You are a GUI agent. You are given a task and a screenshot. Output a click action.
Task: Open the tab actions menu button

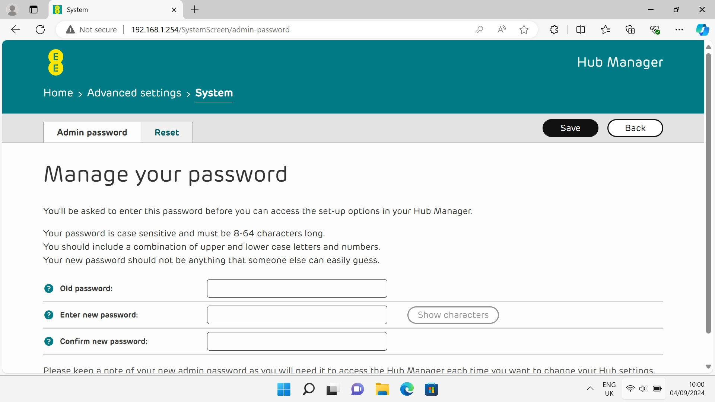click(34, 10)
